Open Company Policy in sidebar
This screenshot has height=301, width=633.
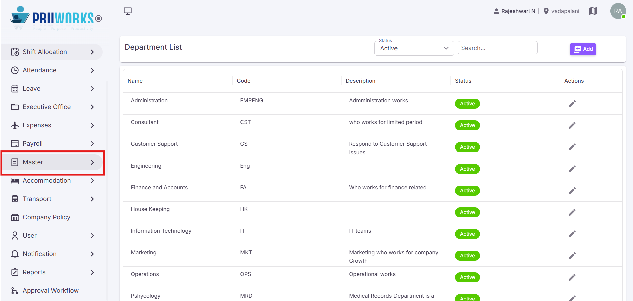pyautogui.click(x=46, y=217)
